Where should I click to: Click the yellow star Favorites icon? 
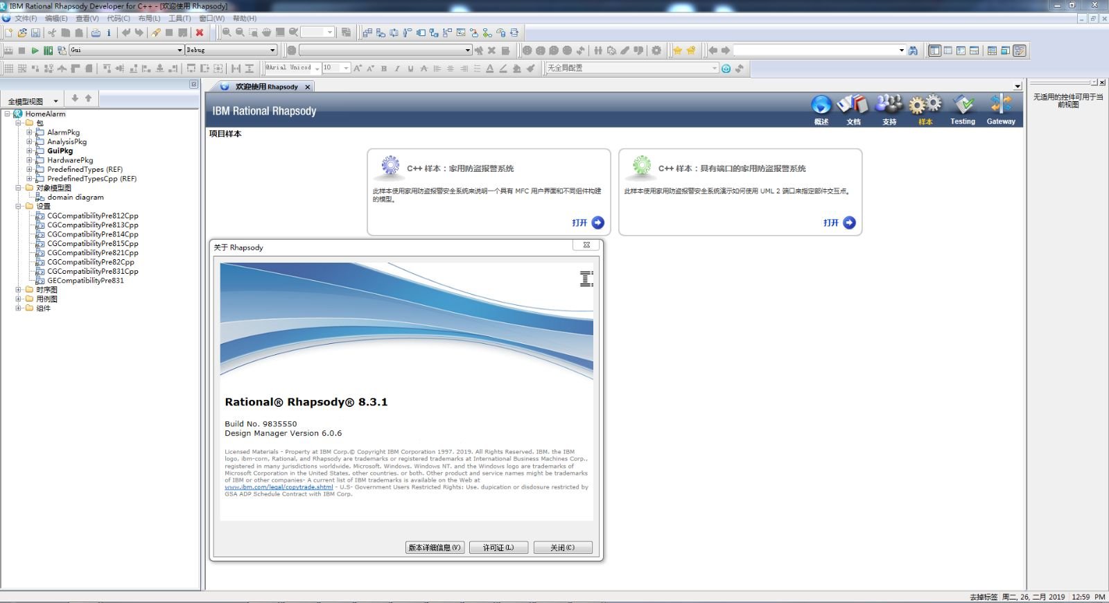tap(677, 51)
